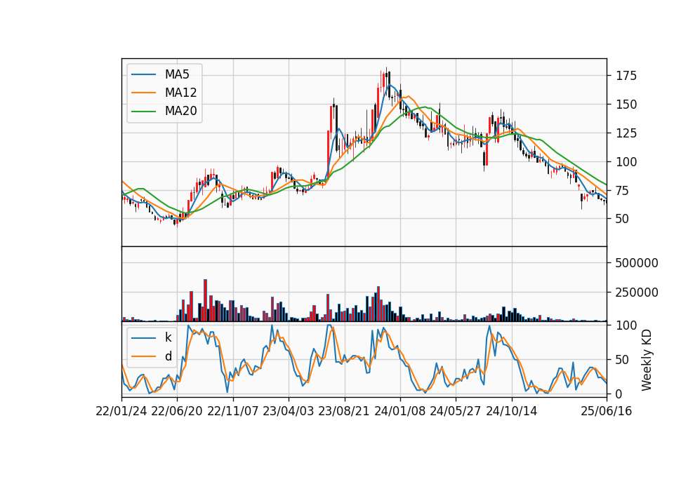Click the 500000 volume axis tick
Image resolution: width=674 pixels, height=484 pixels.
tap(637, 263)
